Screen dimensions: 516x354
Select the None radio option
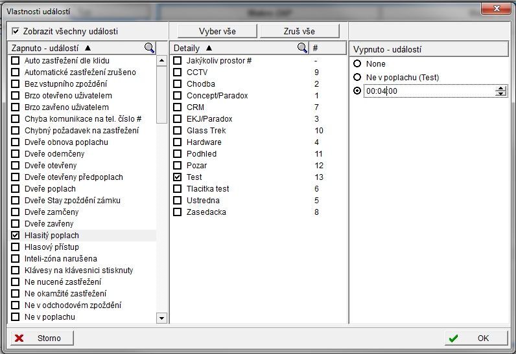coord(357,64)
